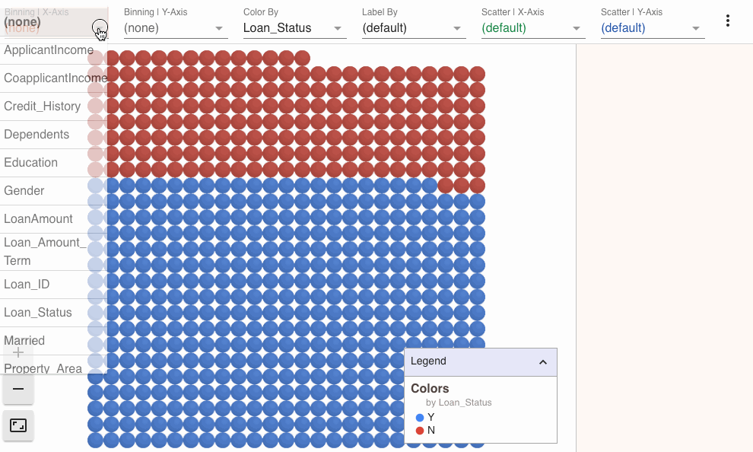Open the Color By Loan_Status dropdown

pyautogui.click(x=295, y=28)
